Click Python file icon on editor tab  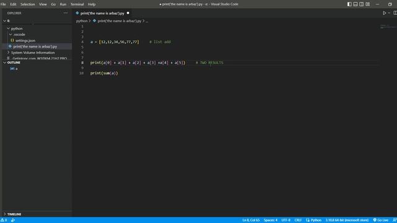77,13
